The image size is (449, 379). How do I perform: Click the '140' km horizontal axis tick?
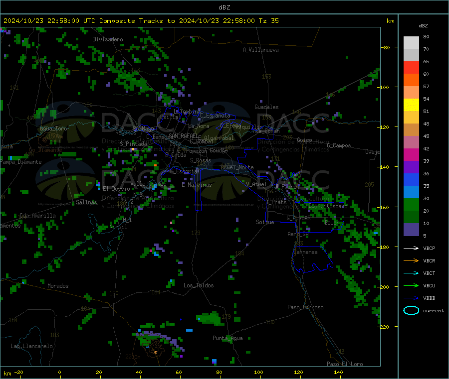pyautogui.click(x=338, y=372)
